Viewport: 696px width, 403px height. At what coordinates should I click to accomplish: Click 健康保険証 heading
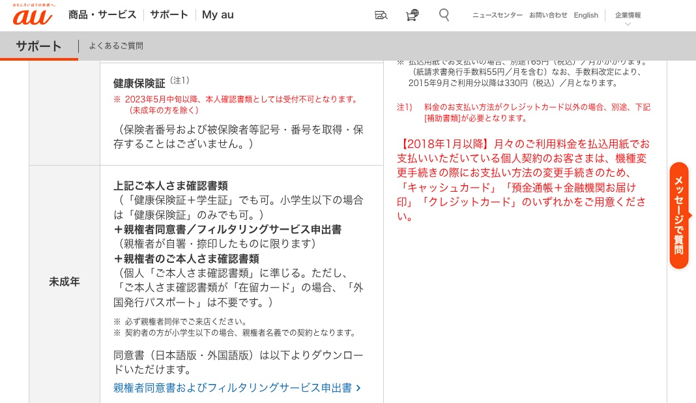click(139, 83)
